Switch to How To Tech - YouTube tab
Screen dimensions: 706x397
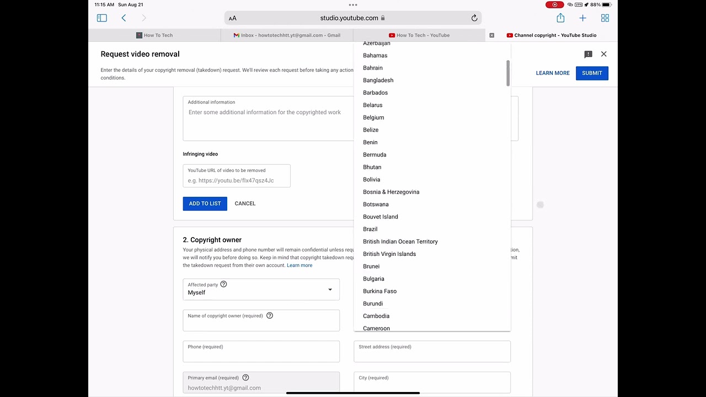[x=419, y=35]
